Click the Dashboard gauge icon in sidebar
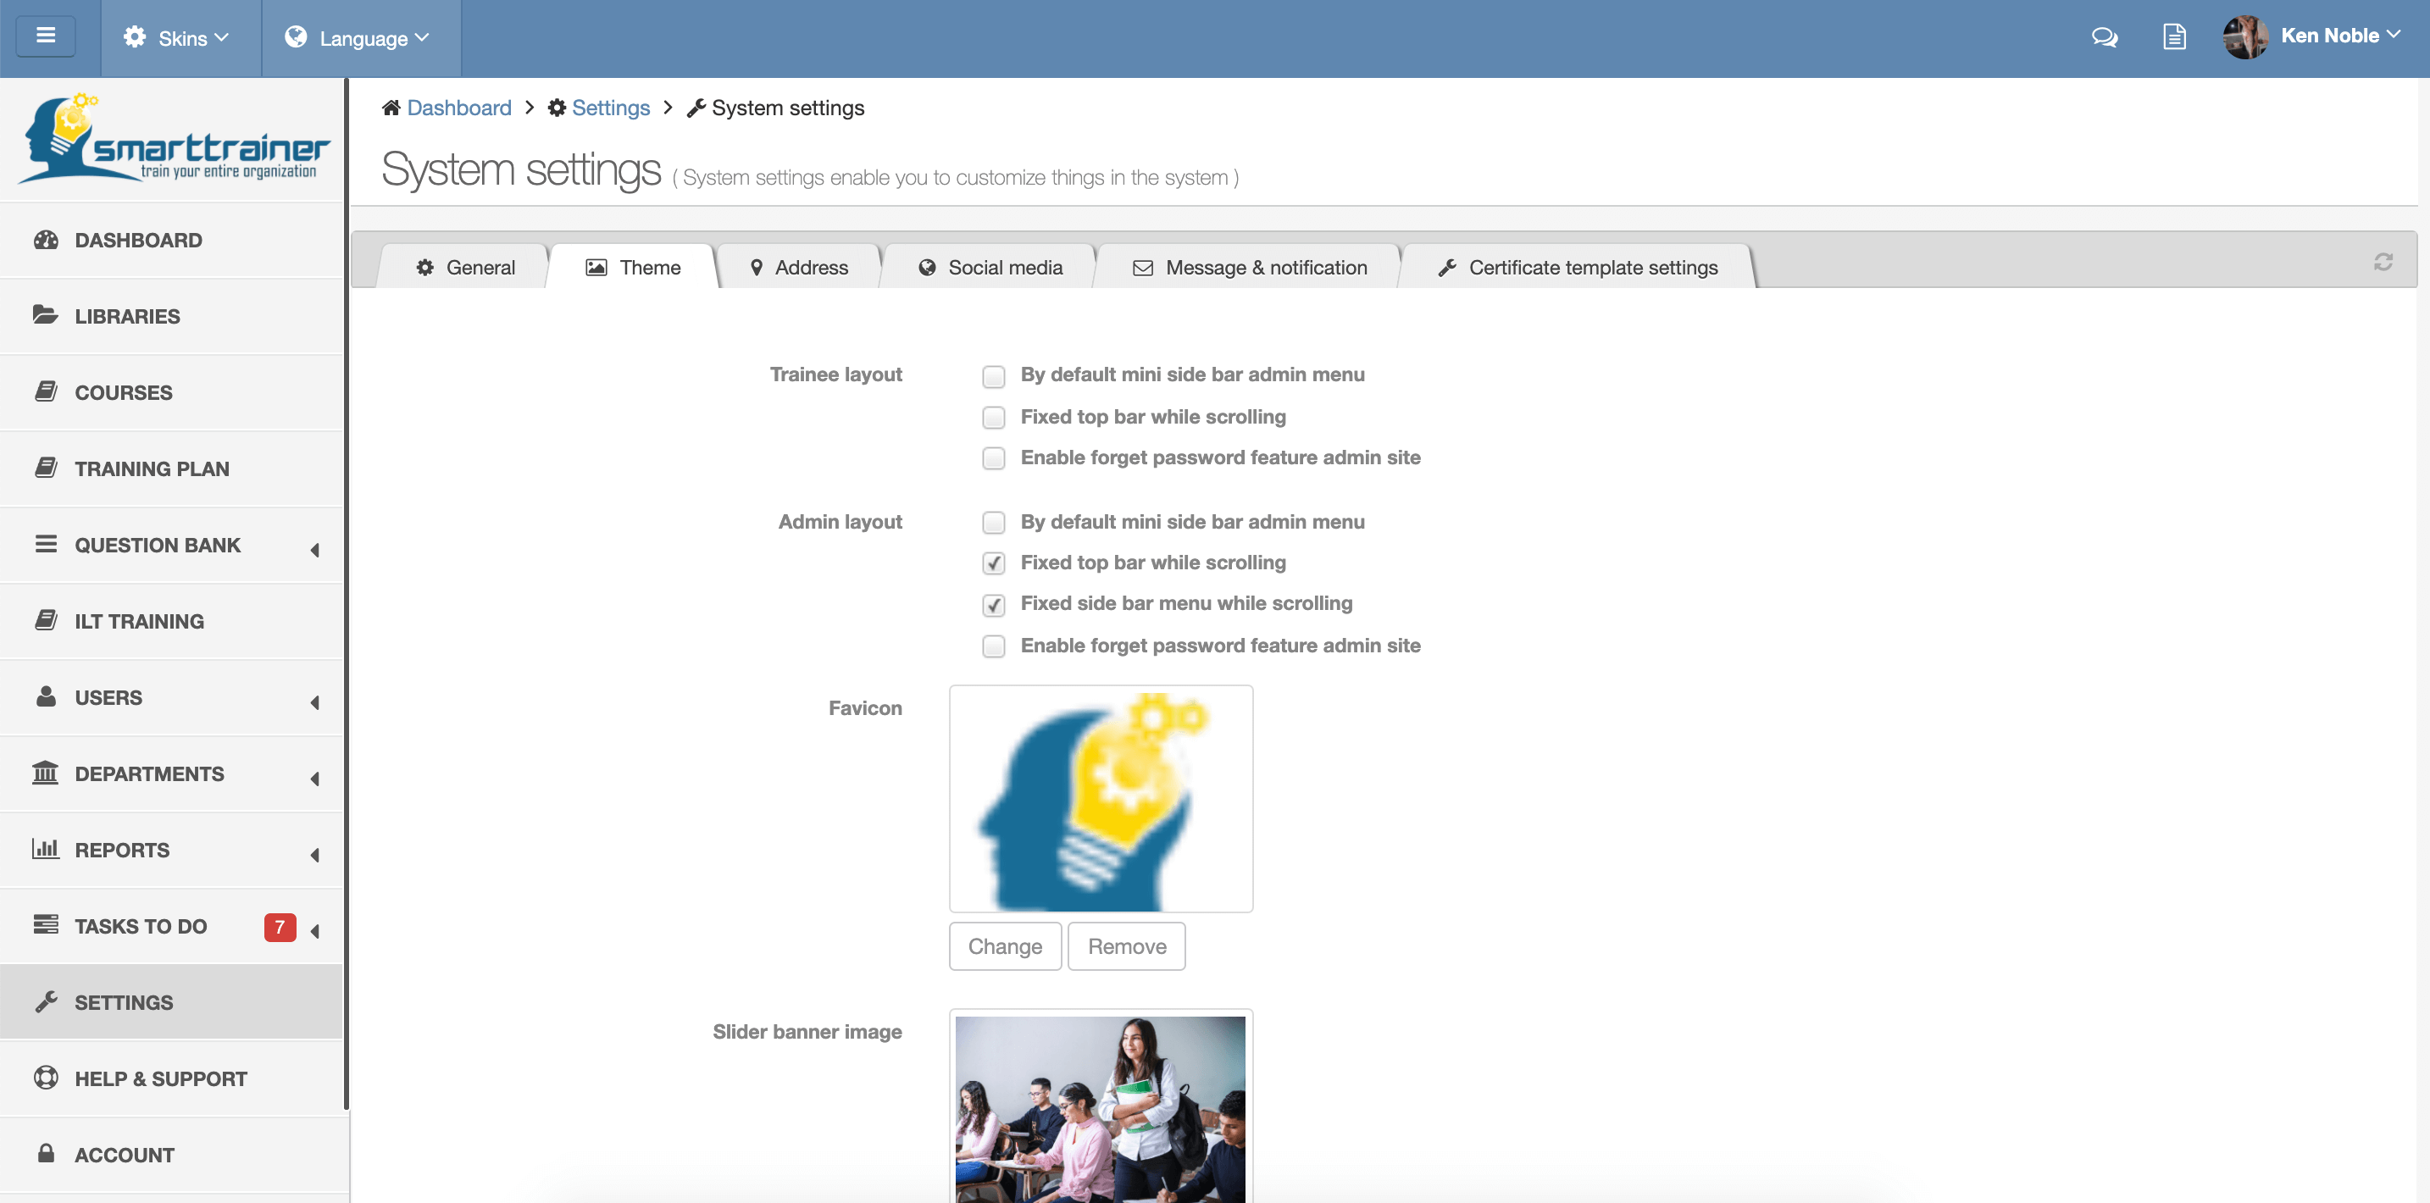Screen dimensions: 2430x1203 pyautogui.click(x=45, y=240)
